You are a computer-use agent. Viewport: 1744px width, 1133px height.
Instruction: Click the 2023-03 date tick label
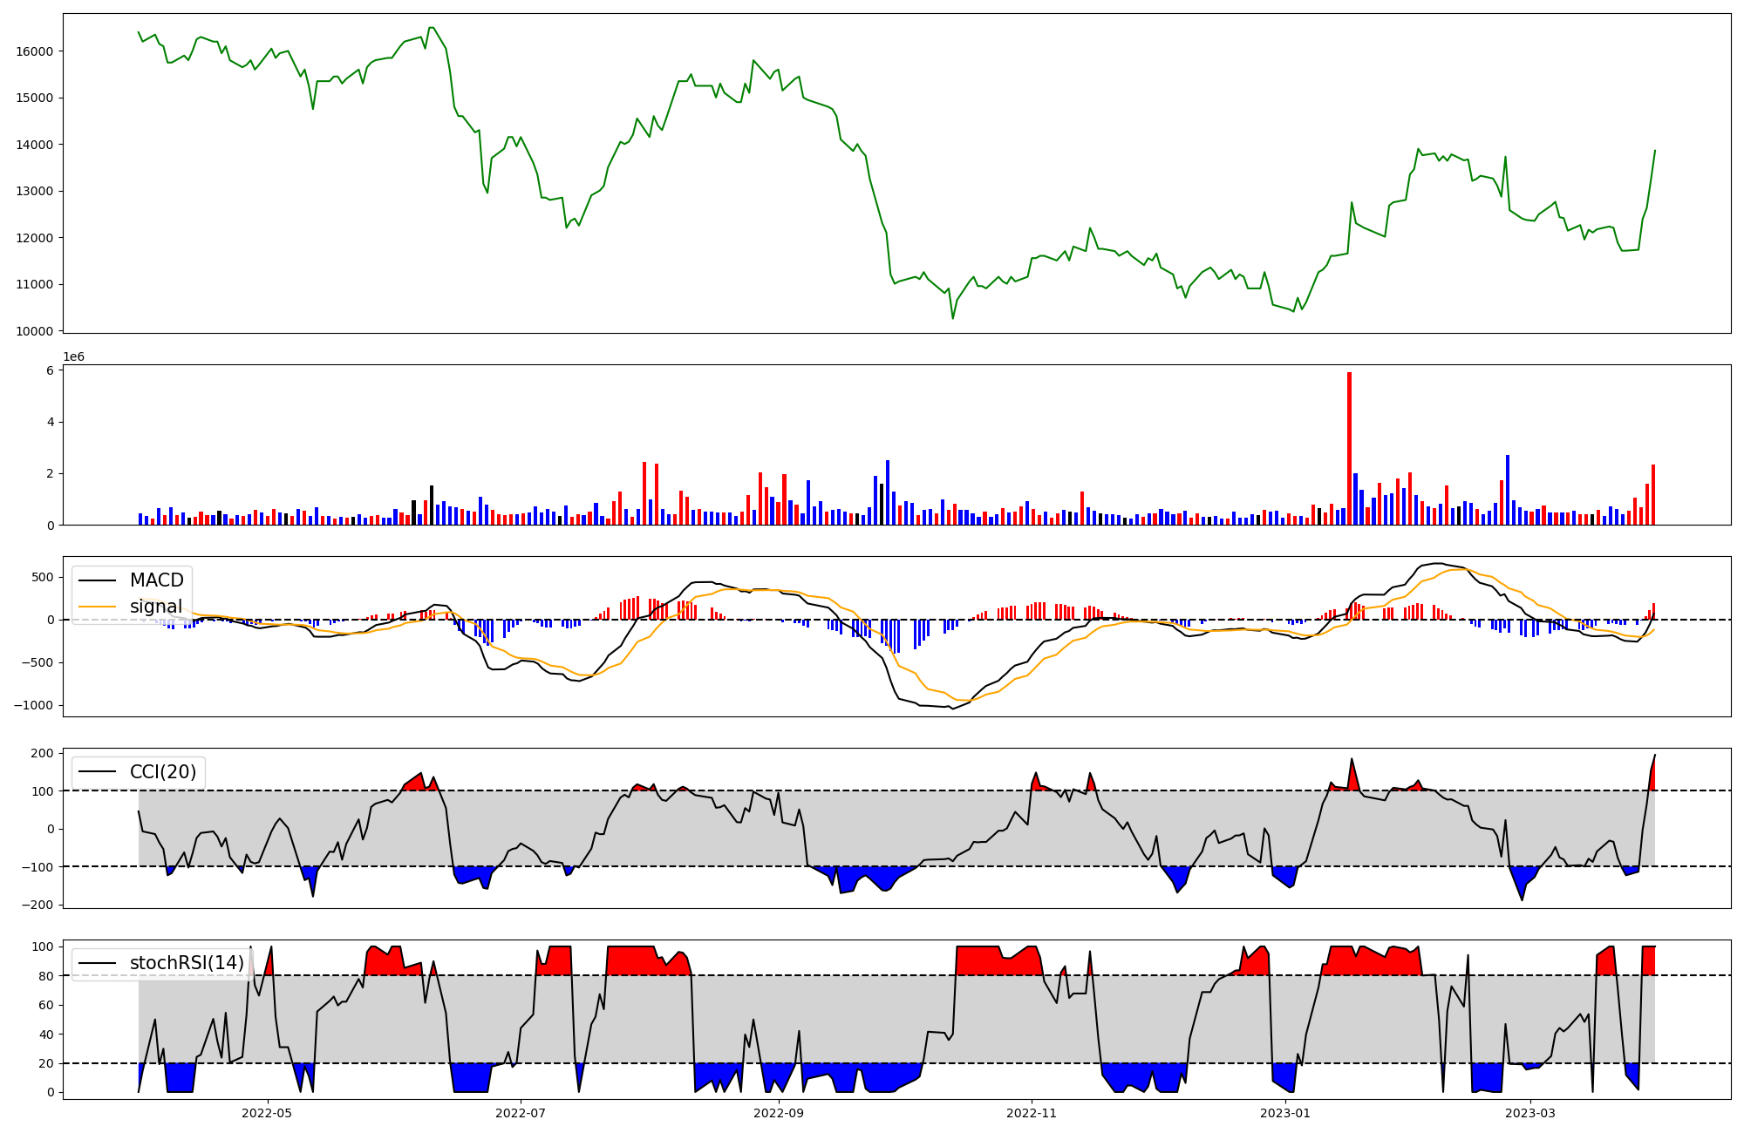[x=1530, y=1113]
